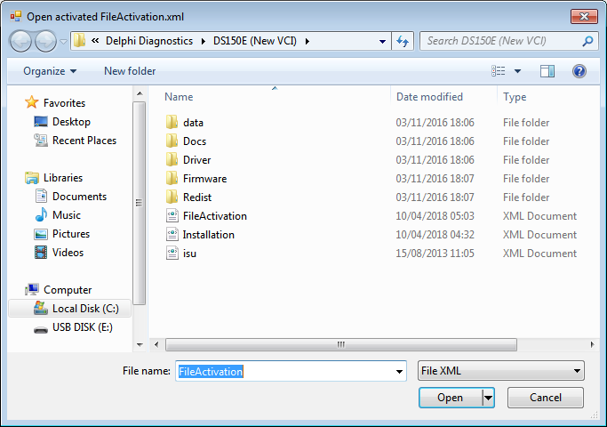This screenshot has width=607, height=427.
Task: Select Local Disk (C:) drive
Action: pyautogui.click(x=70, y=309)
